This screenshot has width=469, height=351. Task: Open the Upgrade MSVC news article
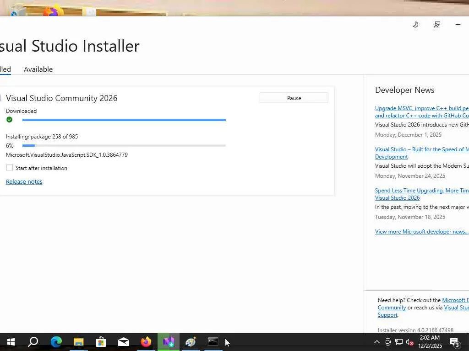[422, 112]
